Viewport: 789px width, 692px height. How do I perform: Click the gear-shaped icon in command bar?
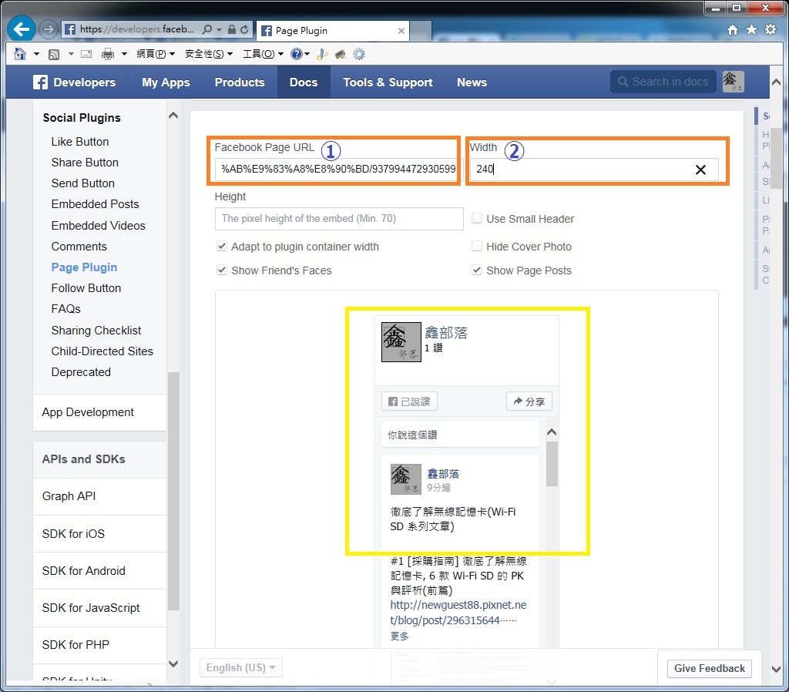(359, 54)
